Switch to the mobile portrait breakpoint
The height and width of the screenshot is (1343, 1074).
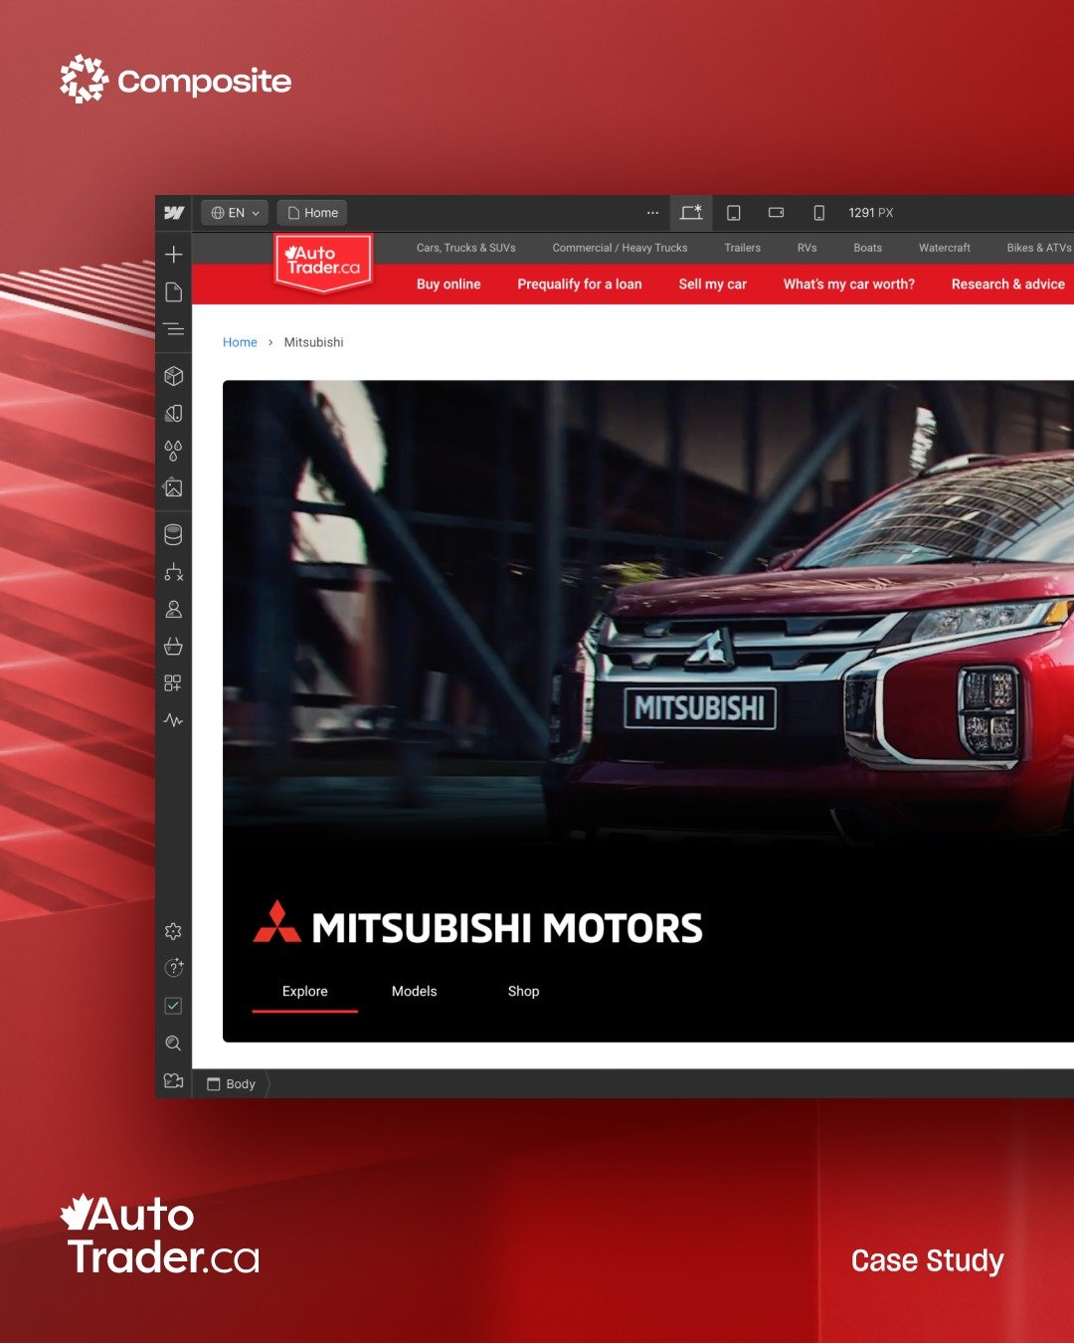[819, 213]
